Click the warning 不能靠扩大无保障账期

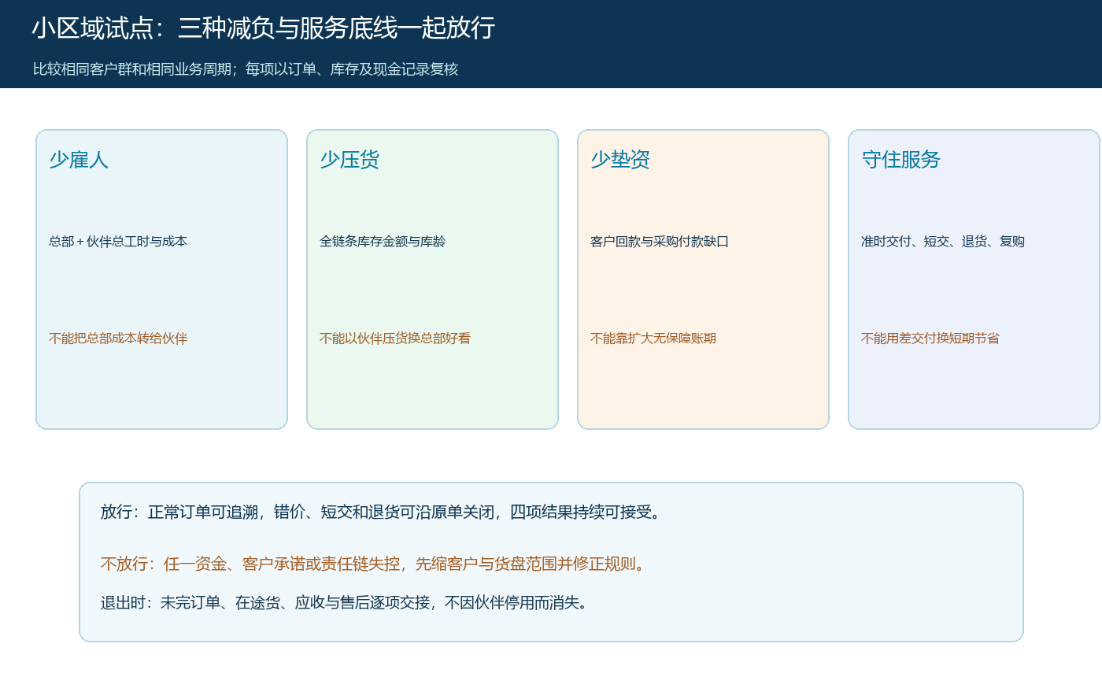[653, 338]
